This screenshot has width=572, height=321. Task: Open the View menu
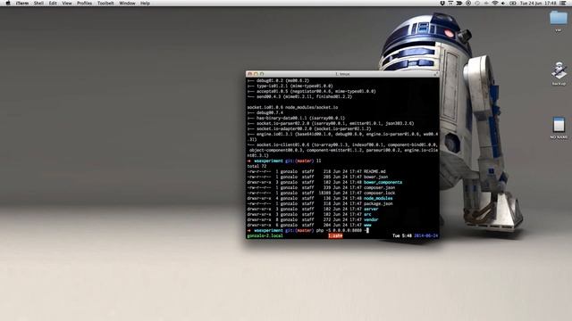point(67,4)
